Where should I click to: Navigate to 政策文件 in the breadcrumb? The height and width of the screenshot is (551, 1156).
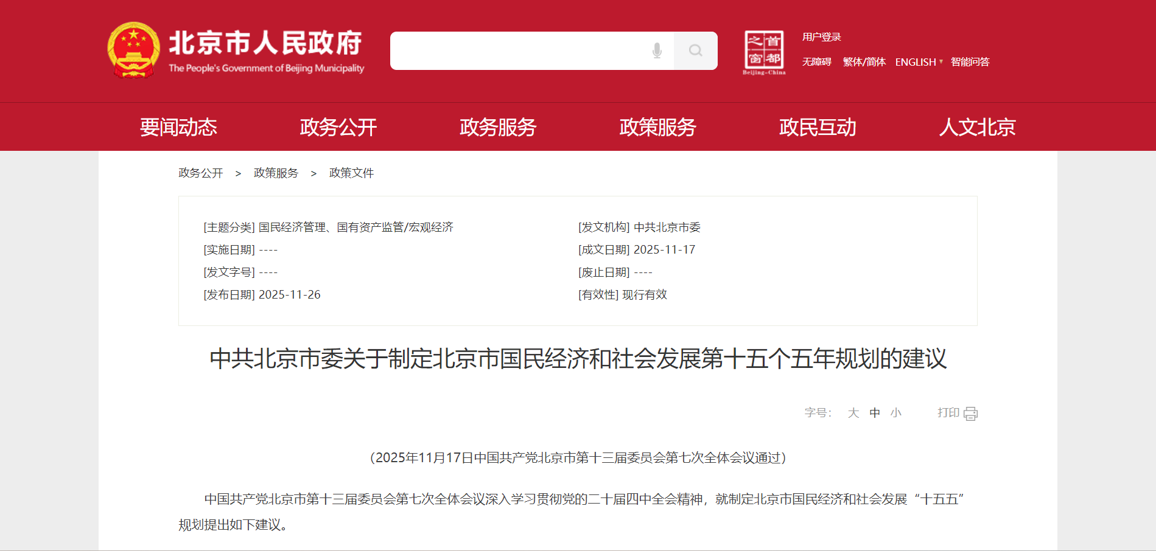(351, 173)
